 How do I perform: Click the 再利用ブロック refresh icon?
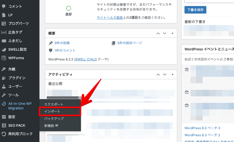click(4, 134)
